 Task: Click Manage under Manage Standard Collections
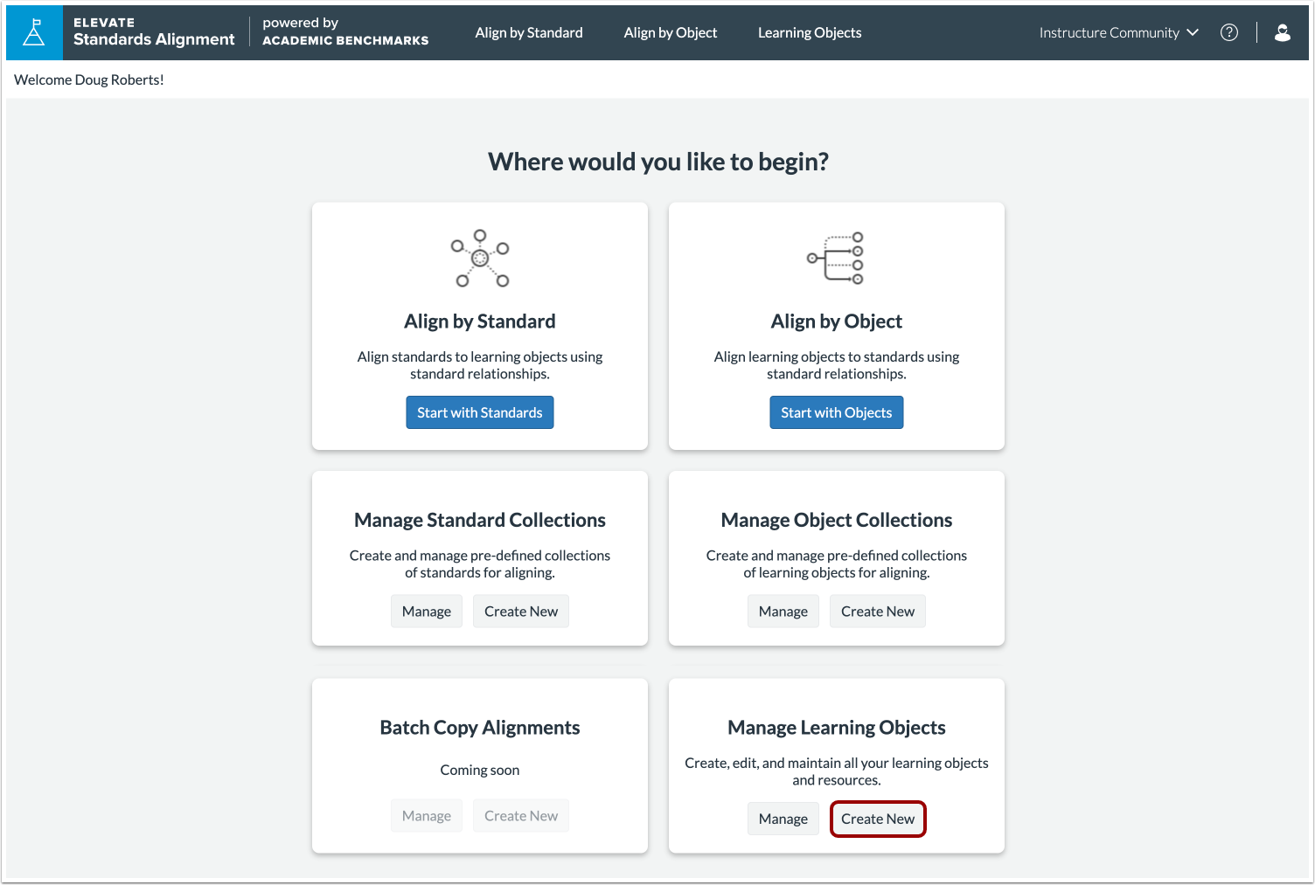click(x=426, y=611)
